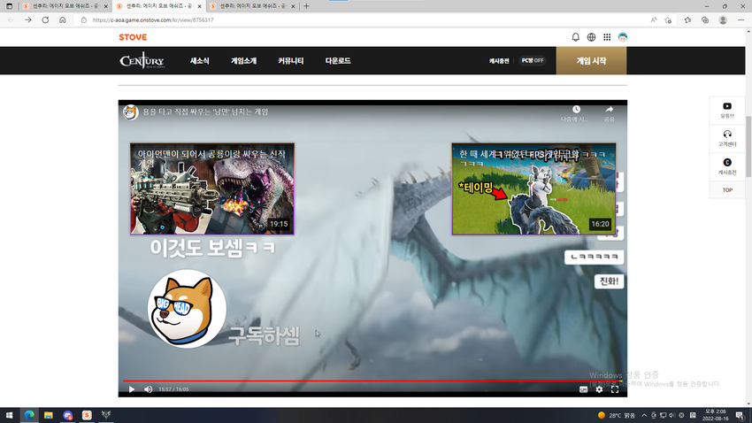The height and width of the screenshot is (423, 752).
Task: Go forward in browser history
Action: pyautogui.click(x=27, y=20)
